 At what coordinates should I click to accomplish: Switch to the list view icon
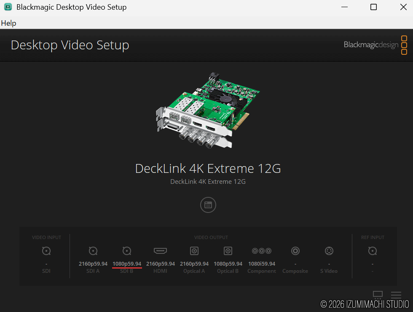click(x=396, y=295)
